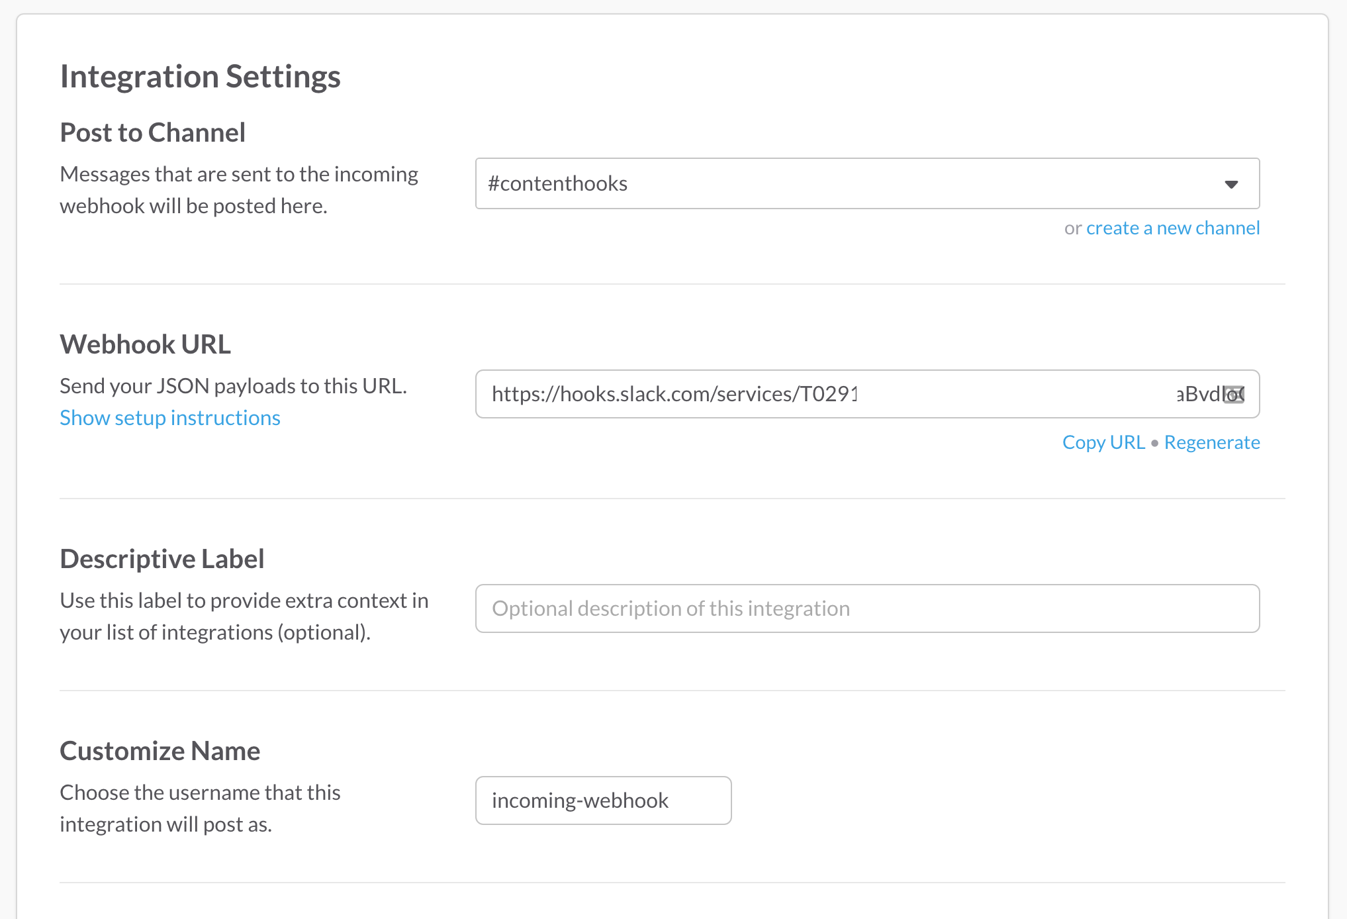Click 'Messages that are sent to the incoming' text
This screenshot has height=919, width=1347.
click(239, 174)
